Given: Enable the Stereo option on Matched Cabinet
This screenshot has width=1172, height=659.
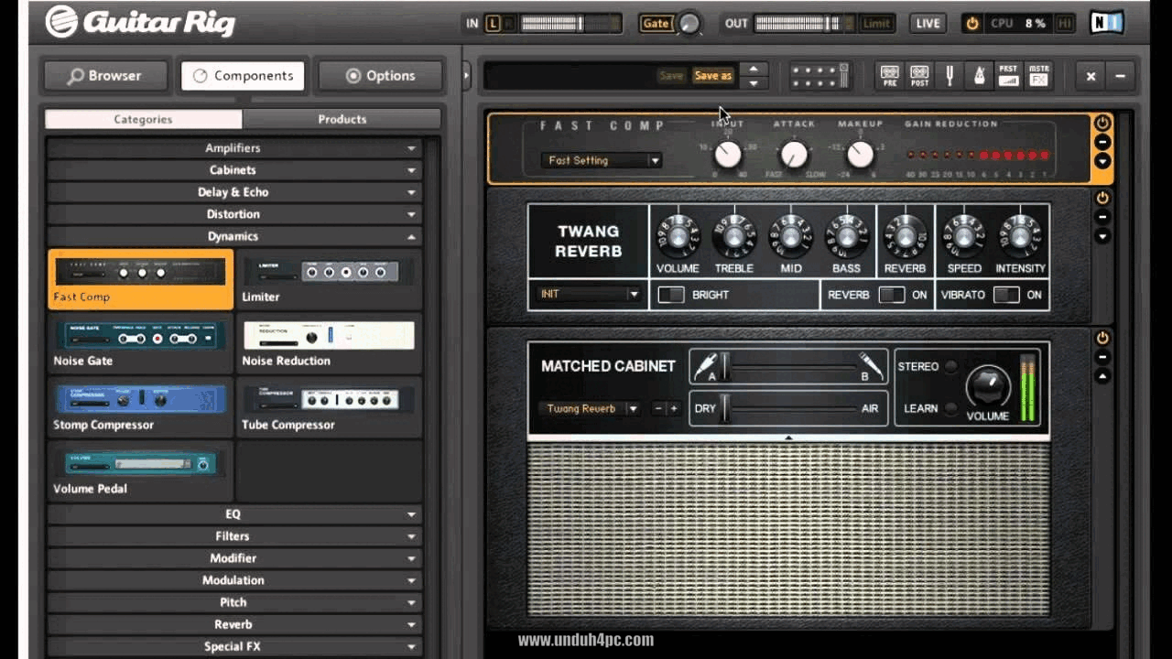Looking at the screenshot, I should [951, 367].
